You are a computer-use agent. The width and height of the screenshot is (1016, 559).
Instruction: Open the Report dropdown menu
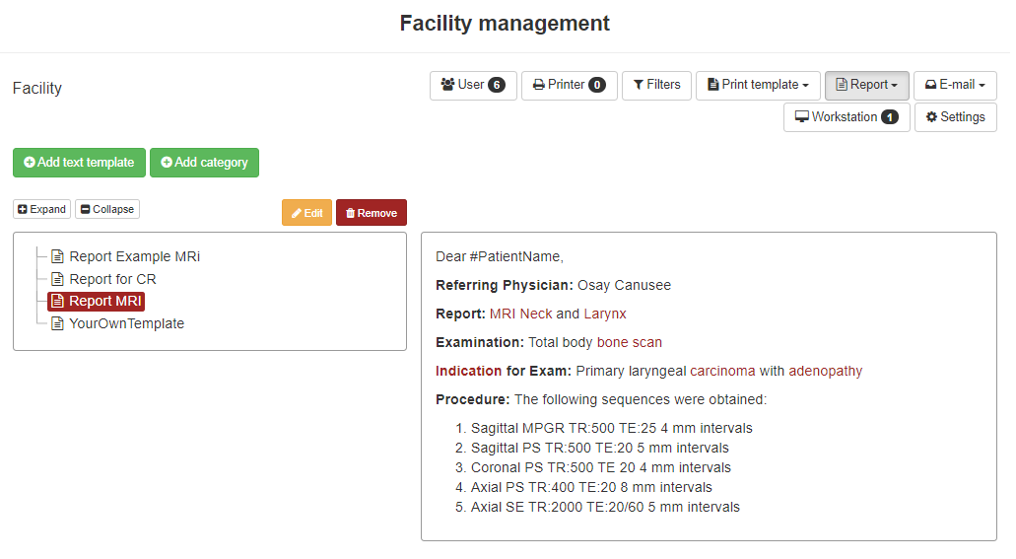pyautogui.click(x=867, y=85)
